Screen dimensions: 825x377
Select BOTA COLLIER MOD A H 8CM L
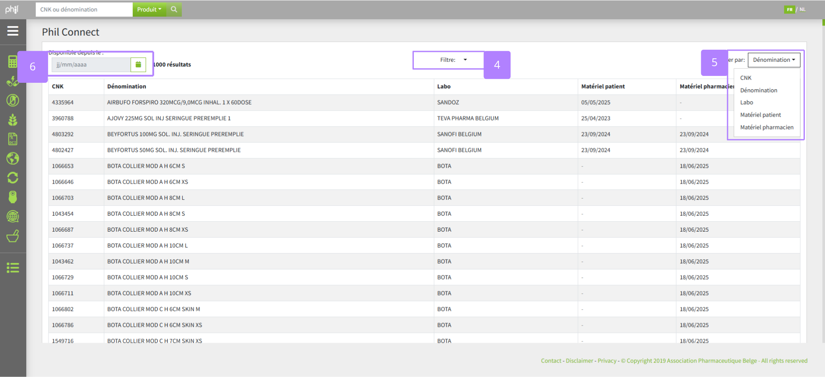(146, 198)
